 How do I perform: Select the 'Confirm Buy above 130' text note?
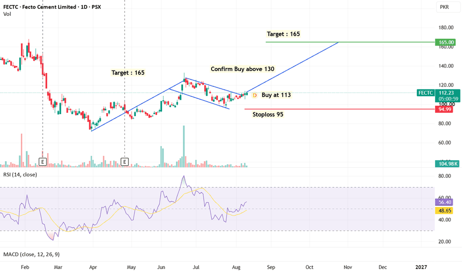[242, 69]
